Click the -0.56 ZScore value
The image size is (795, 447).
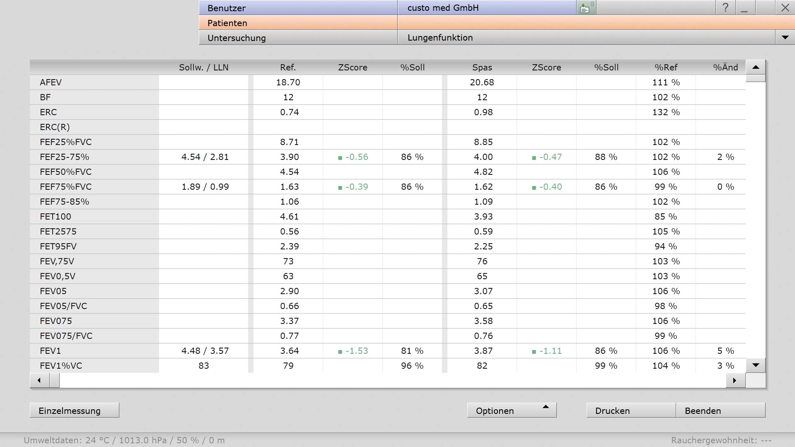[357, 157]
